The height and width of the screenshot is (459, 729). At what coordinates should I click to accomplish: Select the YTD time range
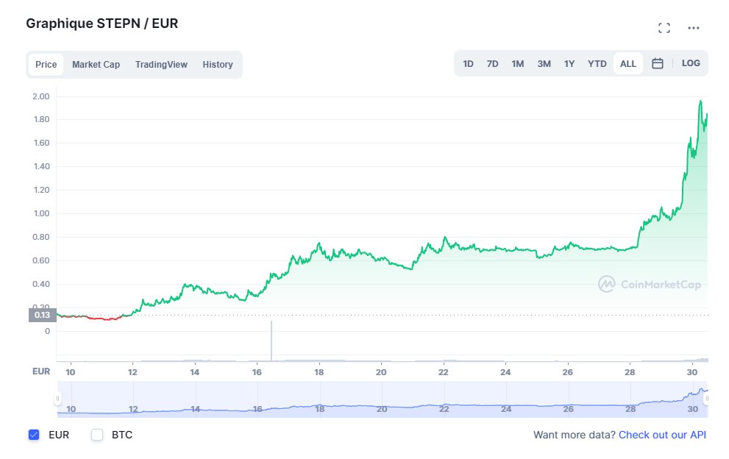coord(597,64)
